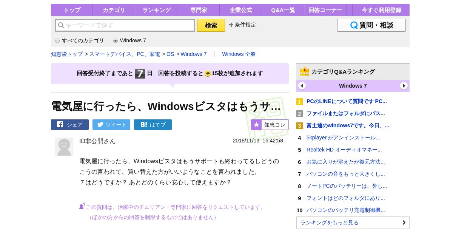
Task: Open ranked question Realtek HD オーディオマネー
Action: pyautogui.click(x=344, y=150)
